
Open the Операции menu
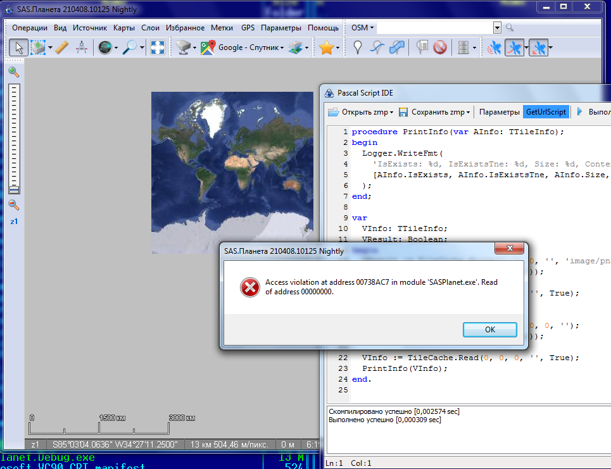30,28
